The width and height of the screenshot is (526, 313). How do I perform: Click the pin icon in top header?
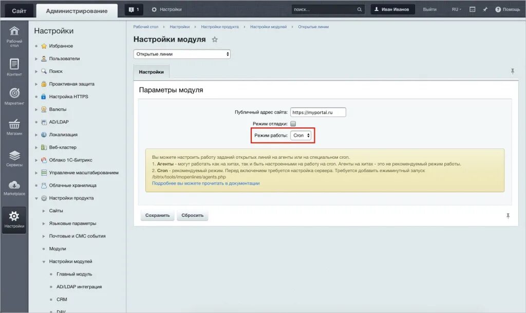[x=485, y=9]
